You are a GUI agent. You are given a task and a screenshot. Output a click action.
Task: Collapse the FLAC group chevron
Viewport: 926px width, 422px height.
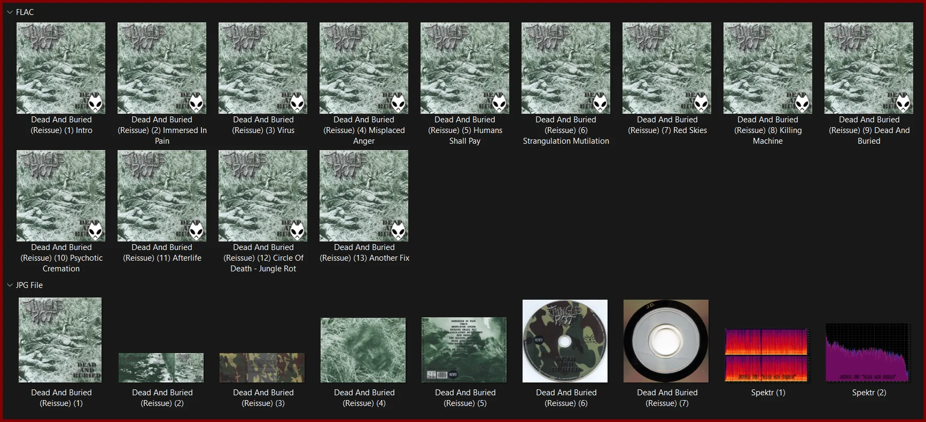[10, 12]
